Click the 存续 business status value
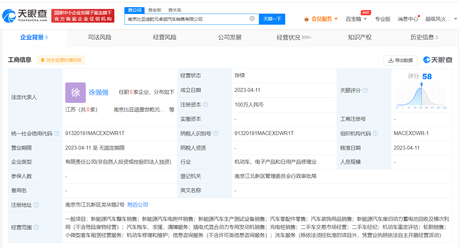Image resolution: width=459 pixels, height=248 pixels. point(240,76)
